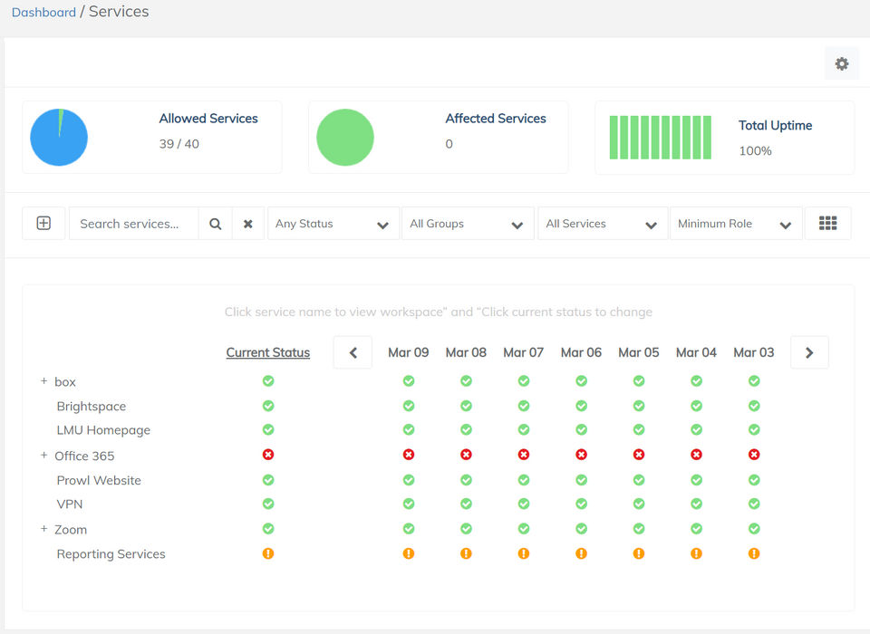Click Reporting Services orange current status icon
The image size is (870, 634).
tap(268, 553)
